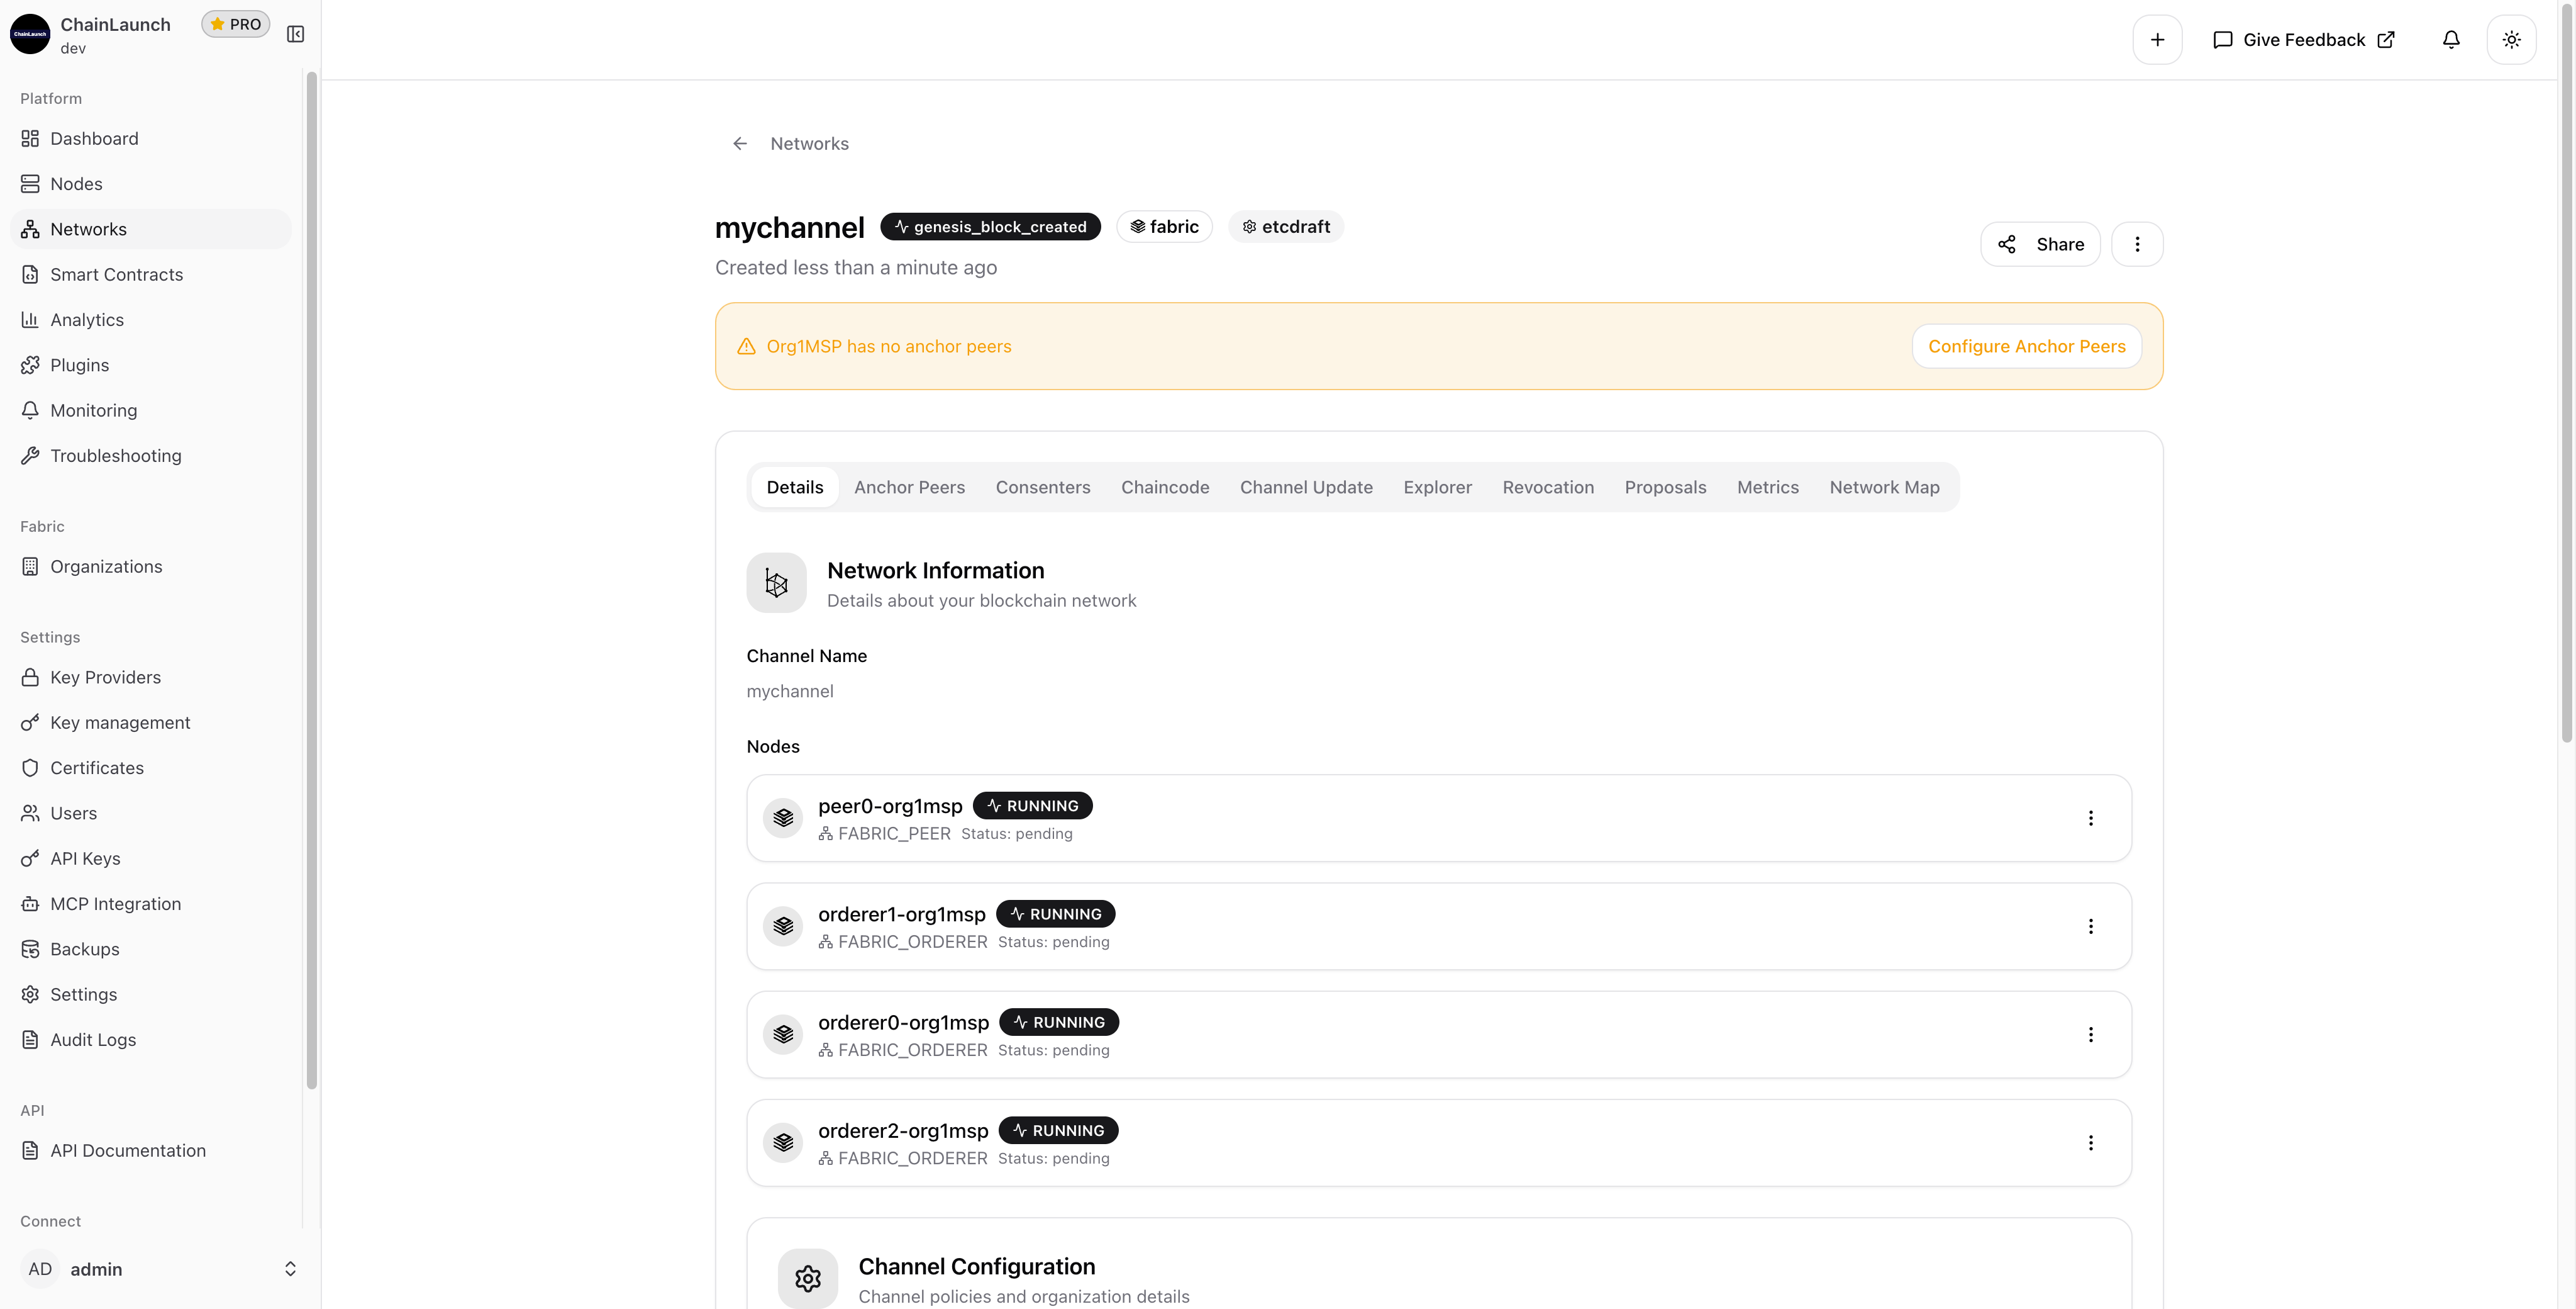Go to Plugins in sidebar
This screenshot has height=1309, width=2576.
[x=79, y=365]
